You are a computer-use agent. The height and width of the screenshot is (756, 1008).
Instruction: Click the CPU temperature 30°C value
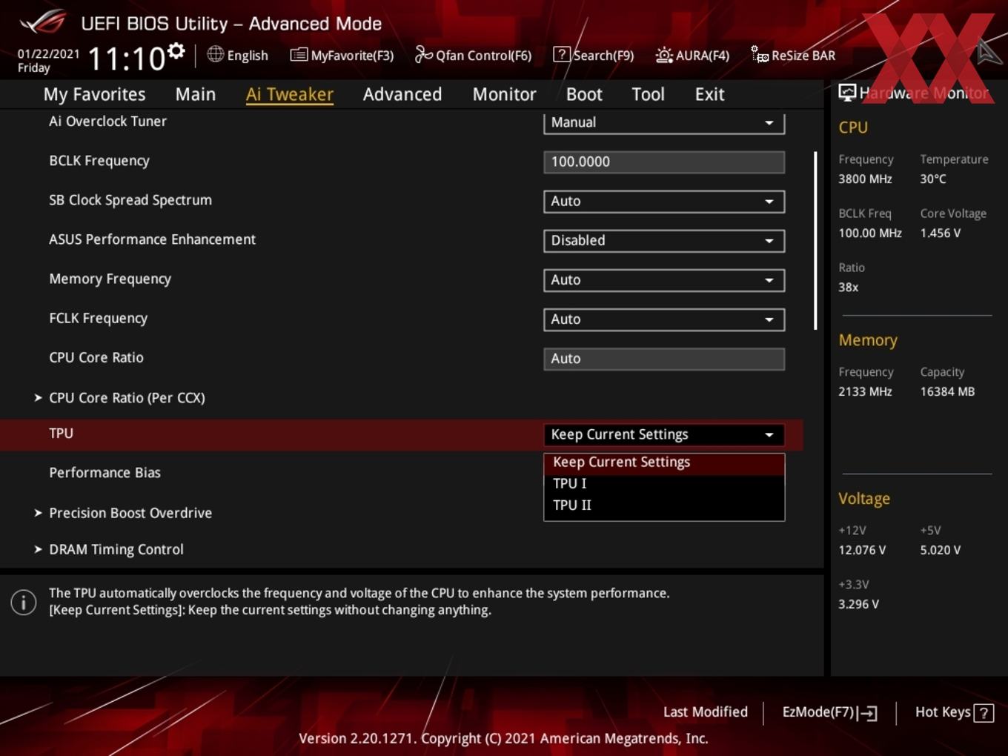[933, 179]
